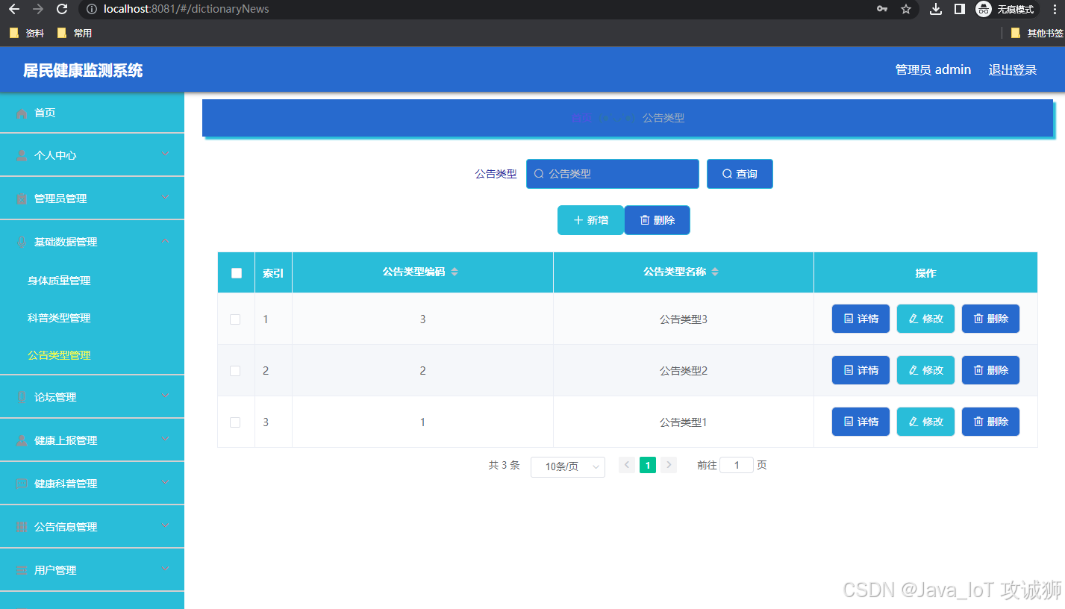
Task: Bookmark this page with the star icon
Action: coord(906,9)
